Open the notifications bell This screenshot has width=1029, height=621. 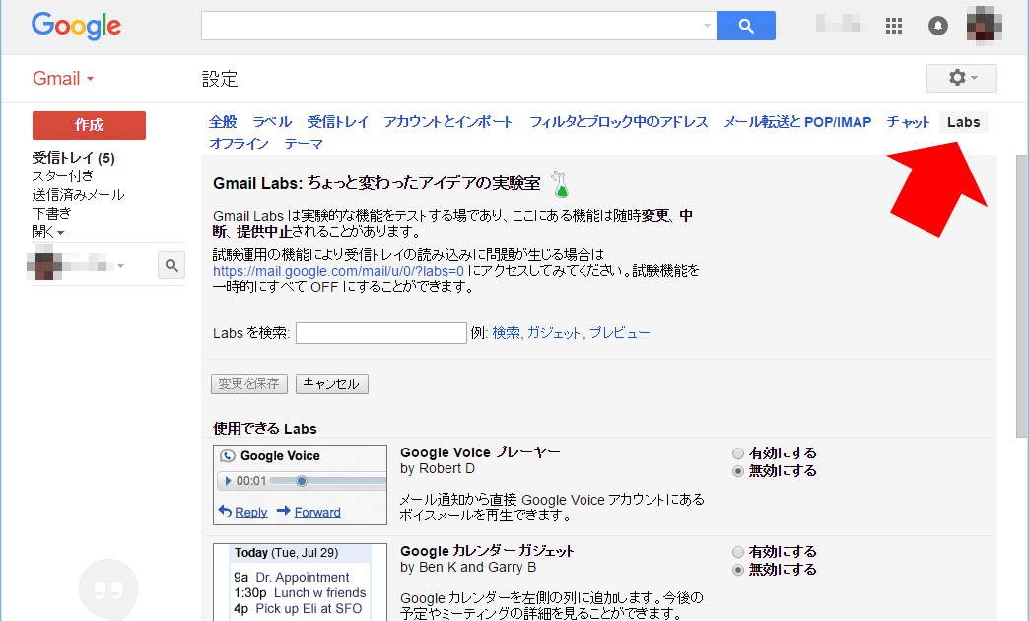point(937,26)
